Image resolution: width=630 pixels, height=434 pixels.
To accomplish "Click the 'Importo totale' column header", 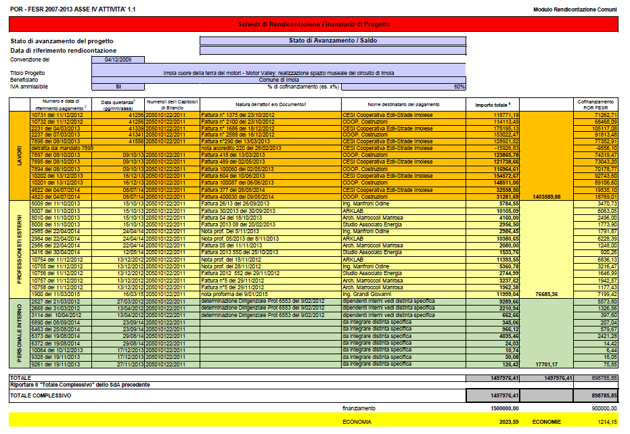I will [493, 105].
